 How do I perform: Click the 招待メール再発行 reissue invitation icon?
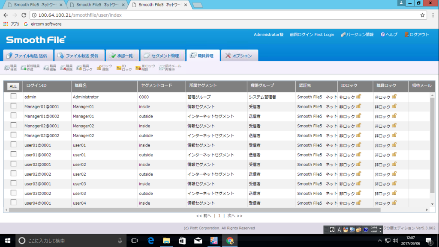coord(170,68)
